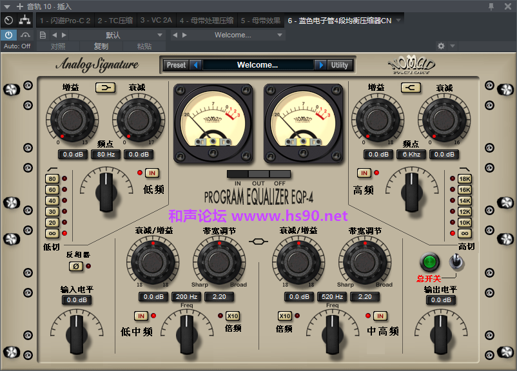Open the preset file document icon

43,35
